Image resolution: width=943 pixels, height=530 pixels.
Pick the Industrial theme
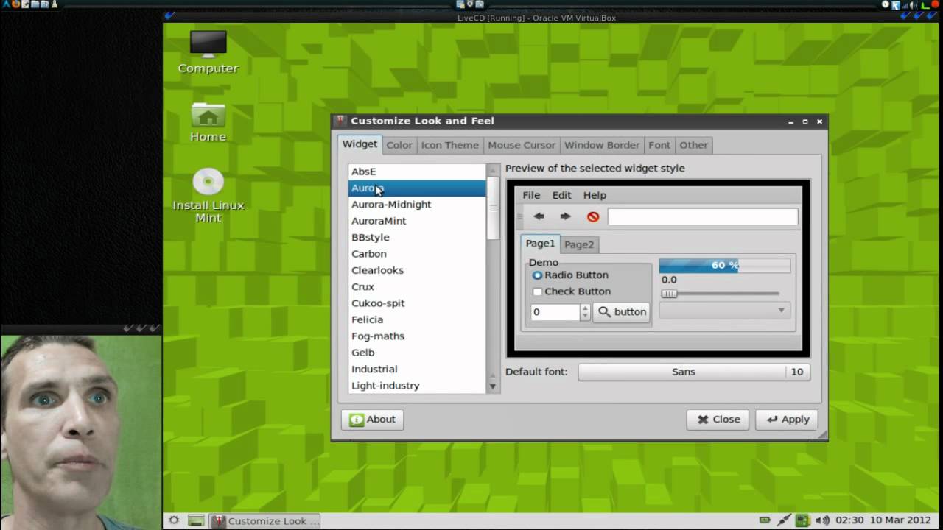(x=417, y=369)
